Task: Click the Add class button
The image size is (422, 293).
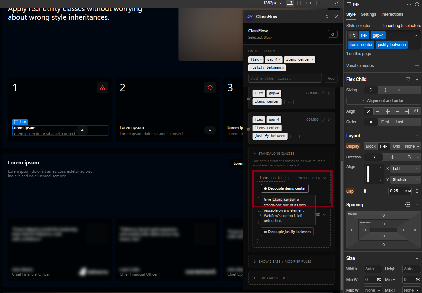Action: tap(331, 78)
